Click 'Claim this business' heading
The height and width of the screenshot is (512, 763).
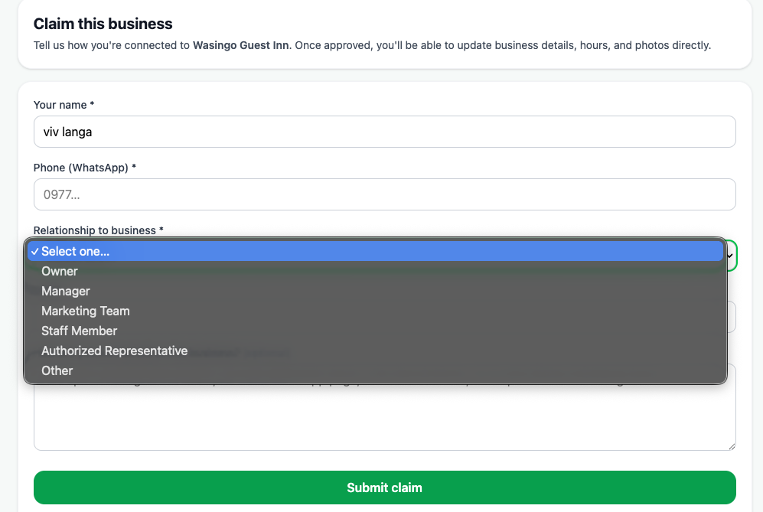103,24
